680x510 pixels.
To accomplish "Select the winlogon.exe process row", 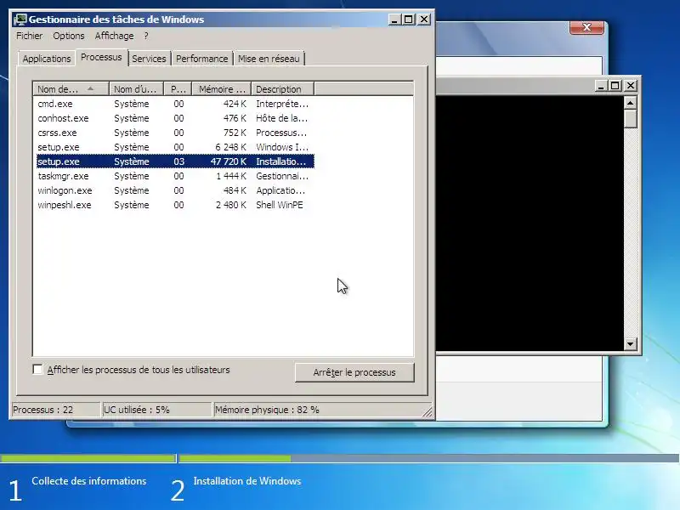I will click(175, 190).
